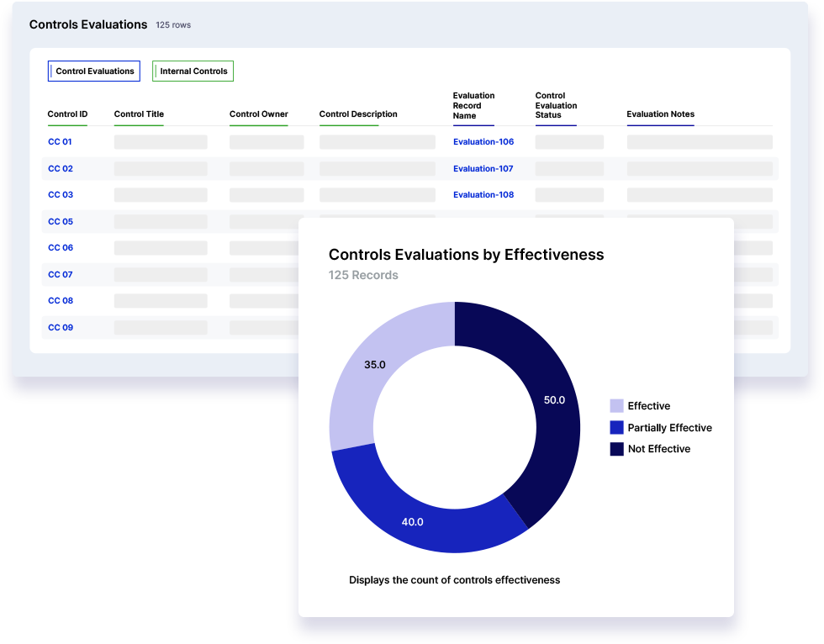Click the Control Description column header
824x644 pixels.
point(358,114)
